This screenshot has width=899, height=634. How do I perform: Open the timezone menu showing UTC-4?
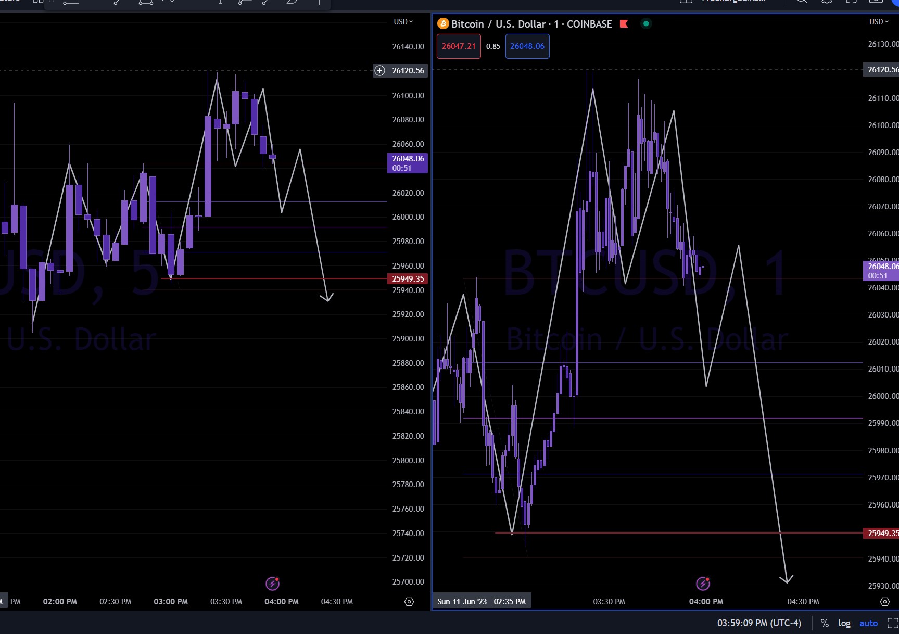[x=759, y=623]
